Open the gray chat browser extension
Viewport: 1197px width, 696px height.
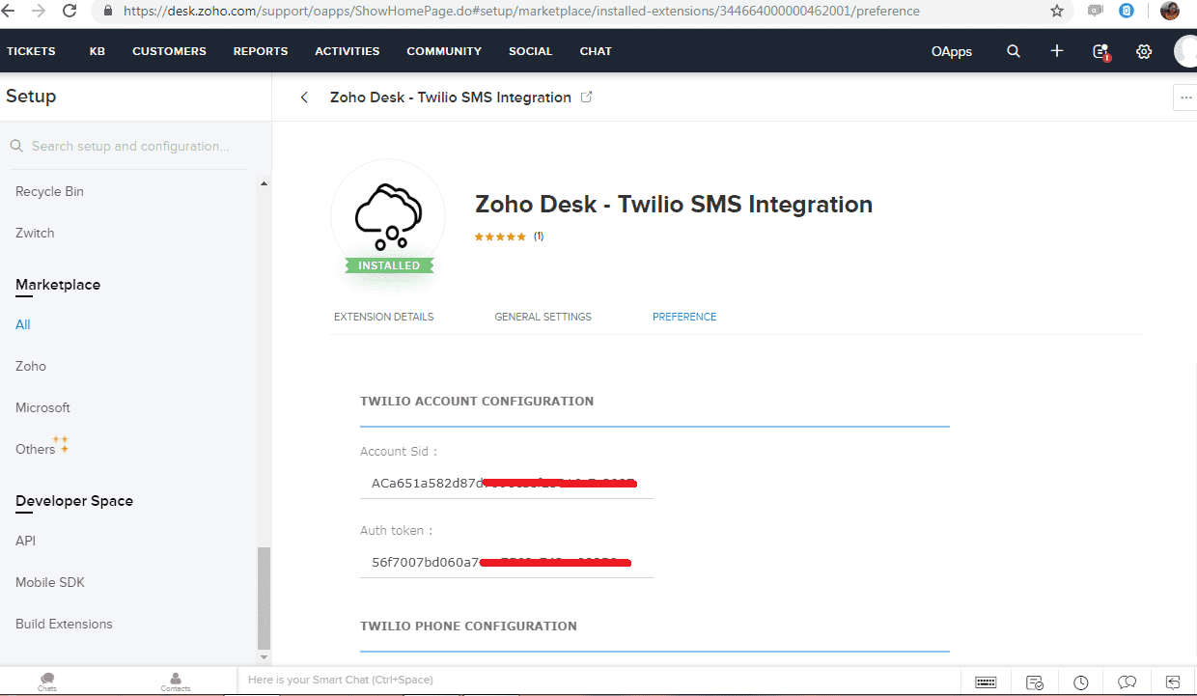[1096, 12]
